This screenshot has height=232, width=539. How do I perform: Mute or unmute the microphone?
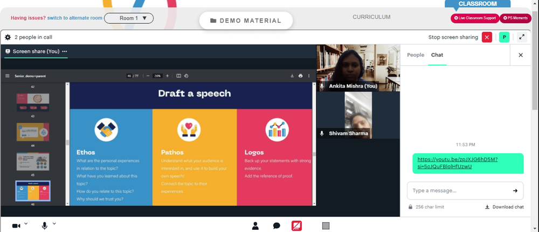coord(45,226)
